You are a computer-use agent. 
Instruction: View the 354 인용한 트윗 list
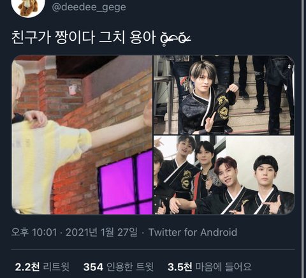coord(119,267)
